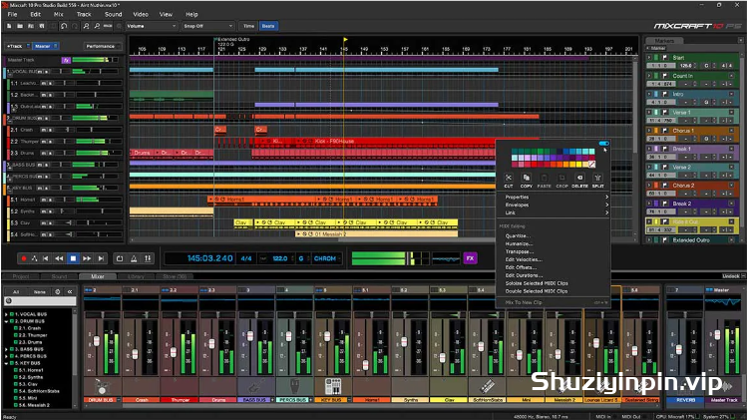Click the keyboard icon on SoftHornStabs channel
This screenshot has width=748, height=420.
[x=487, y=386]
